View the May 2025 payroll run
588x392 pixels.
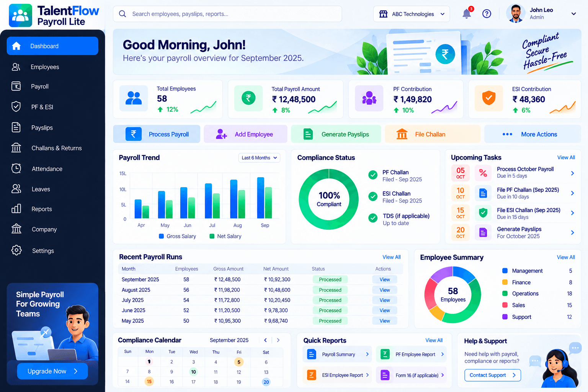(385, 321)
